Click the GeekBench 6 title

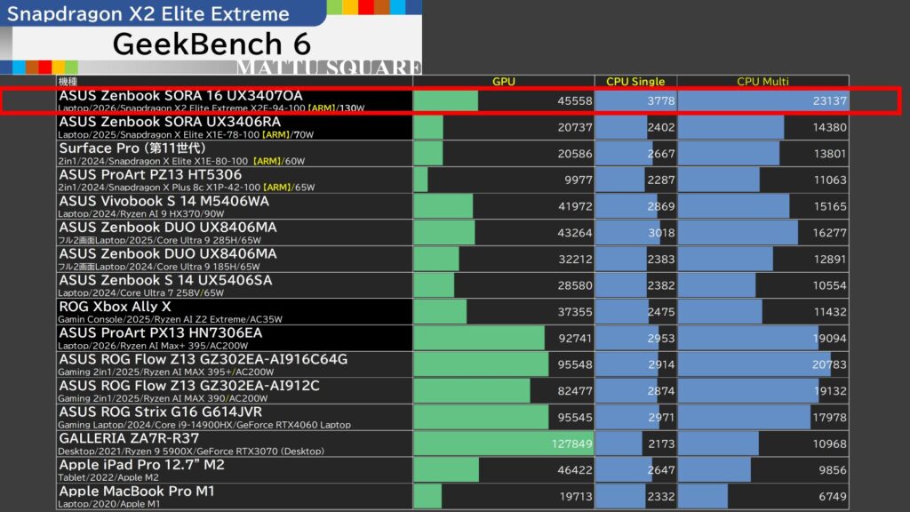click(212, 44)
